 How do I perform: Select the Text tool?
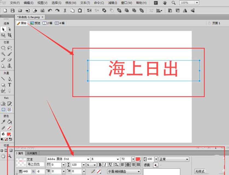point(9,85)
